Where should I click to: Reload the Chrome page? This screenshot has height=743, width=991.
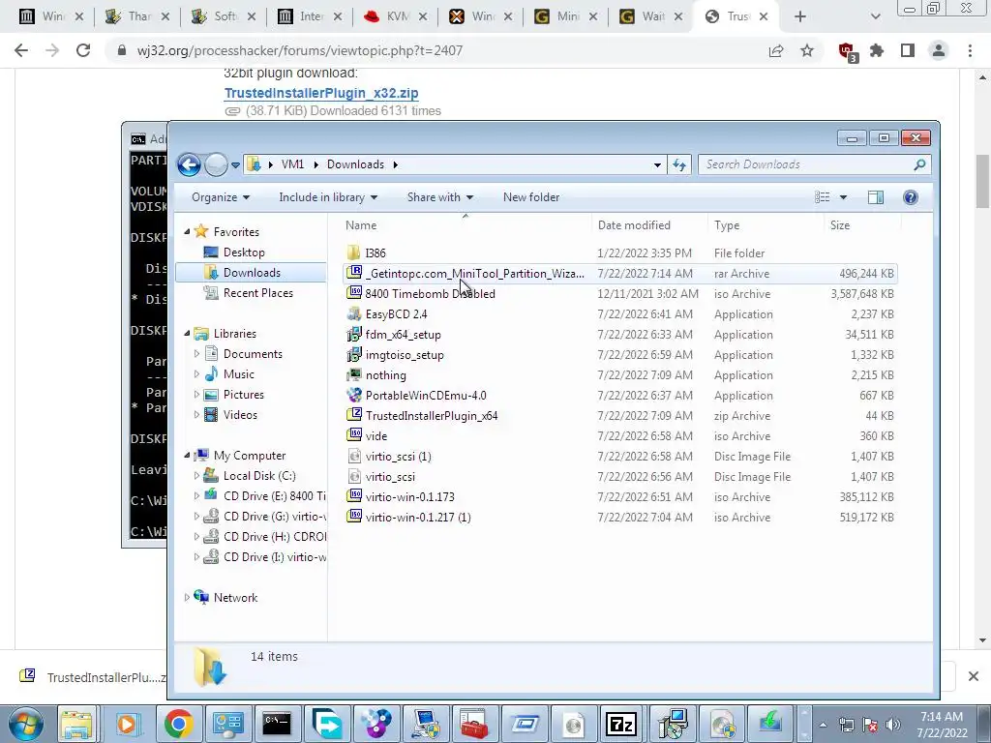coord(83,50)
